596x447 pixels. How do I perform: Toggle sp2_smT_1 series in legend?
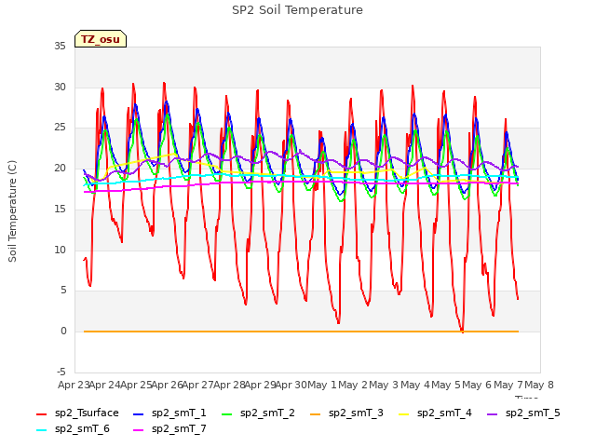169,413
